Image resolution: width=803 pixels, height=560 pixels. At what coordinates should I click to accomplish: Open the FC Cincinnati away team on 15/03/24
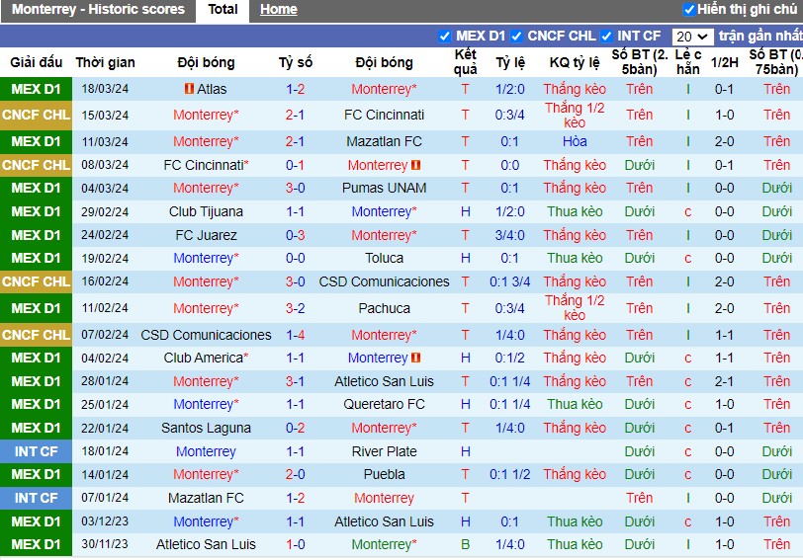pos(384,115)
